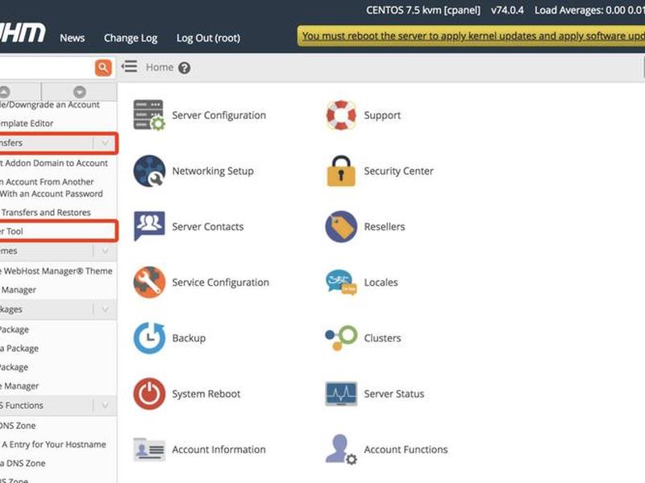Select the WebHost Manager Theme sidebar item
This screenshot has height=483, width=645.
pos(56,271)
